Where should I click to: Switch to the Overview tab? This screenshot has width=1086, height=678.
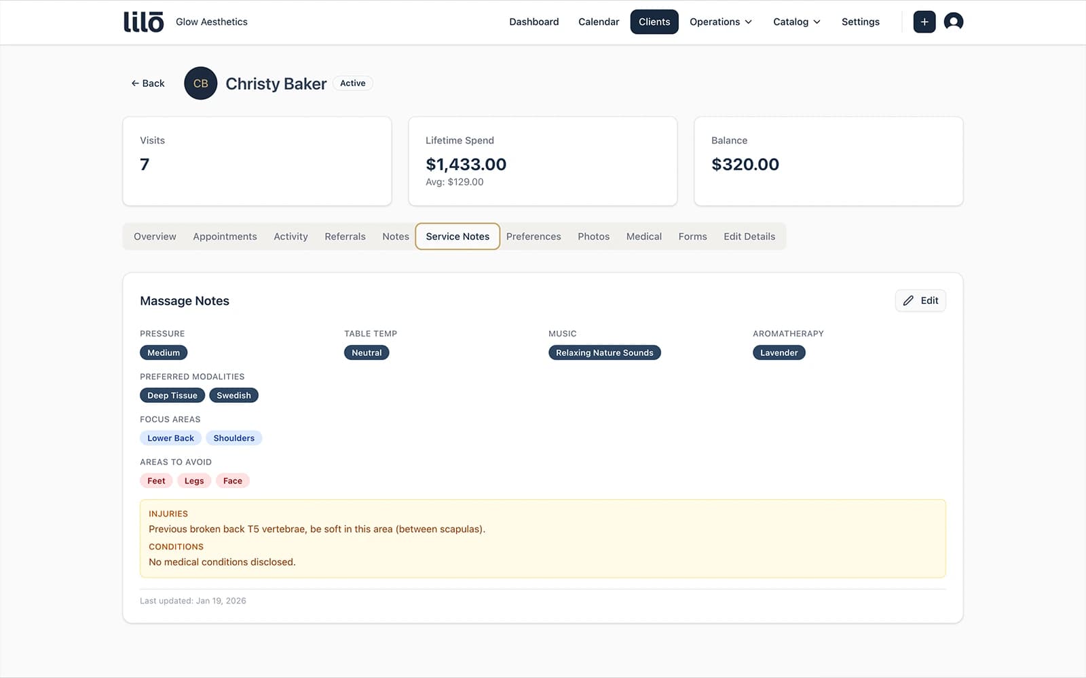click(x=155, y=237)
